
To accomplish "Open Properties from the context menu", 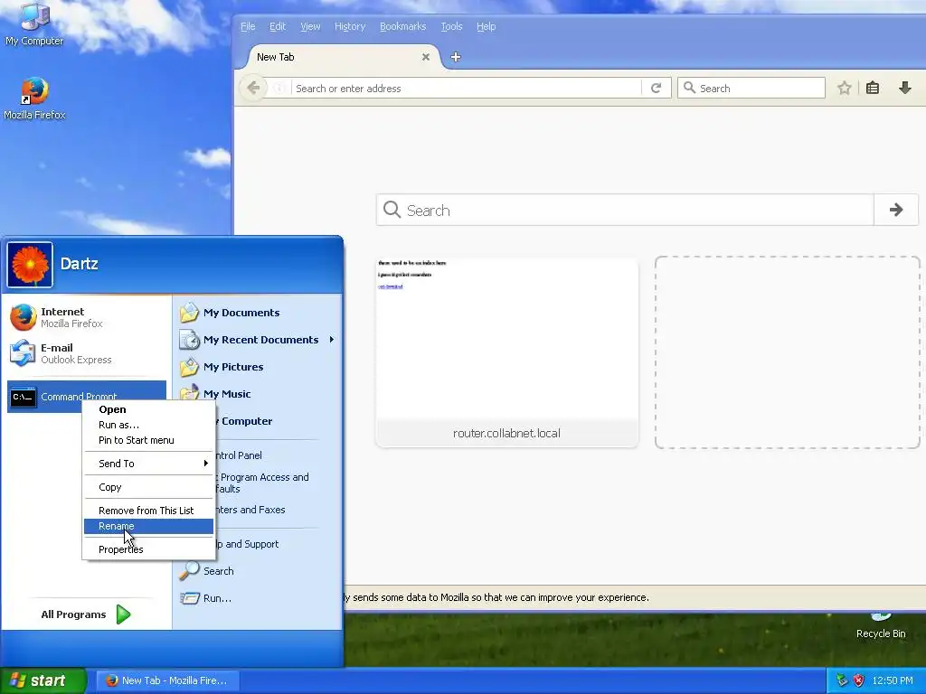I will [x=149, y=549].
